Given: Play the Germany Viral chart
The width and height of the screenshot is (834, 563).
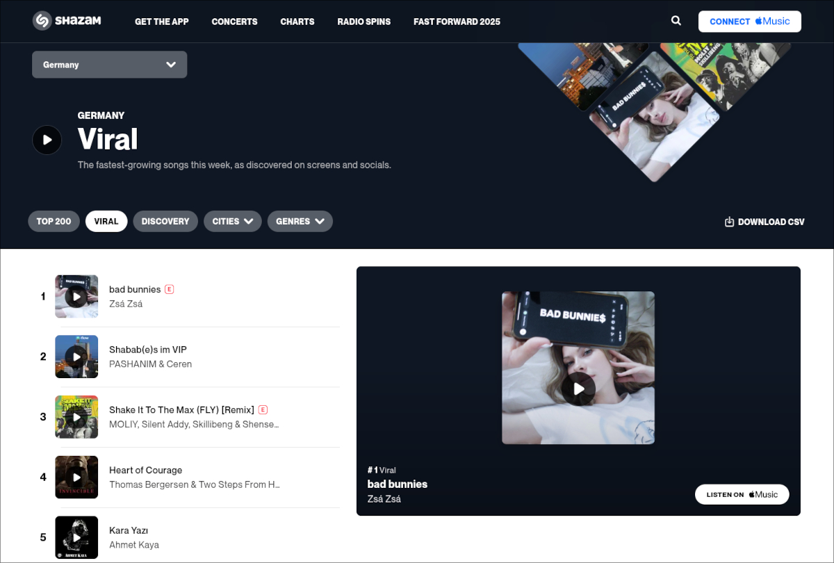Looking at the screenshot, I should click(x=47, y=140).
